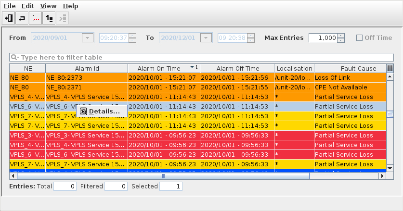Open the View menu
This screenshot has height=211, width=403.
pos(48,6)
